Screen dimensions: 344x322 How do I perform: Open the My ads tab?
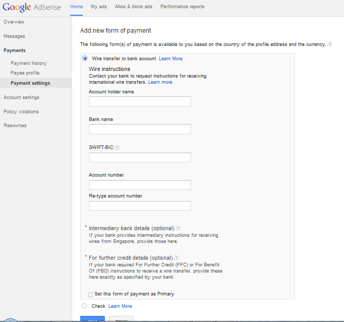tap(99, 7)
